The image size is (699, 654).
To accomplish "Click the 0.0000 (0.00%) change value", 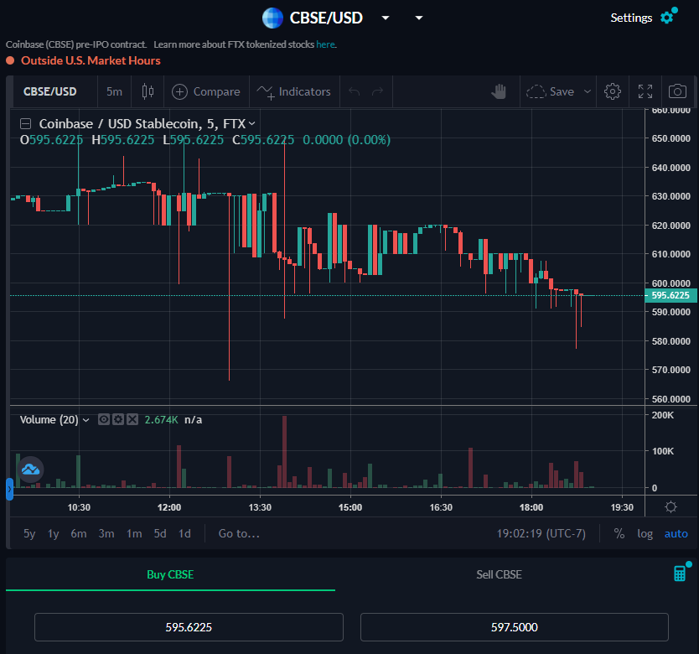I will point(346,140).
